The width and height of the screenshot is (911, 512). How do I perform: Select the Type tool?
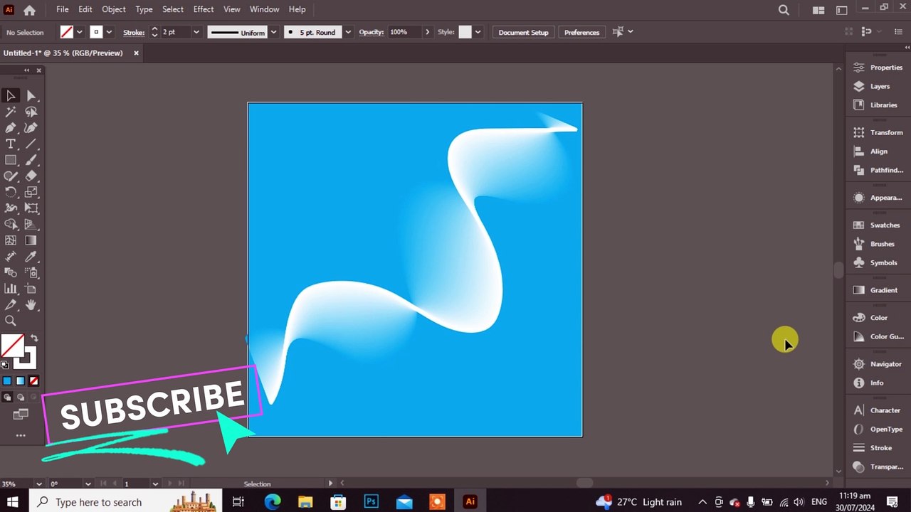11,144
